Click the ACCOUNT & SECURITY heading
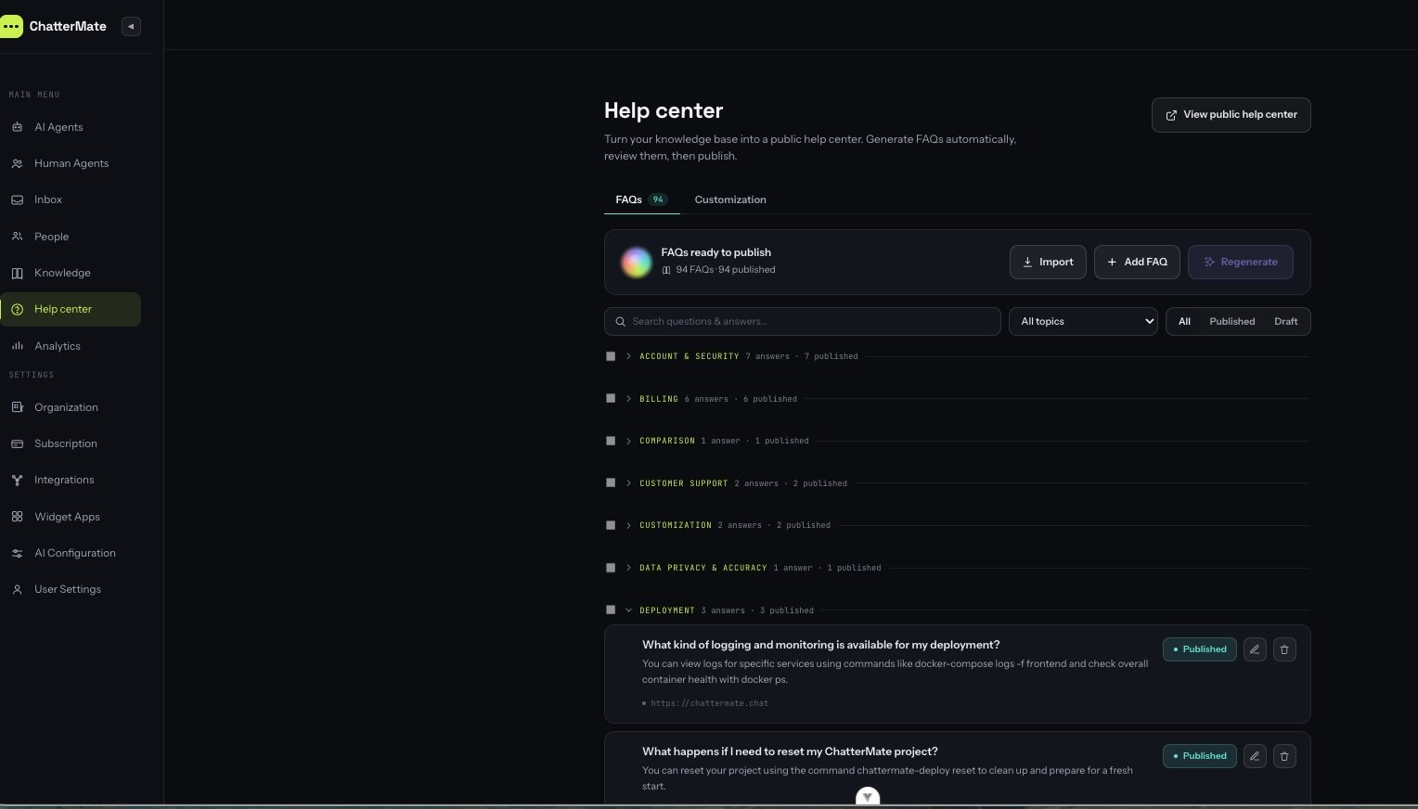Viewport: 1418px width, 809px height. (690, 356)
